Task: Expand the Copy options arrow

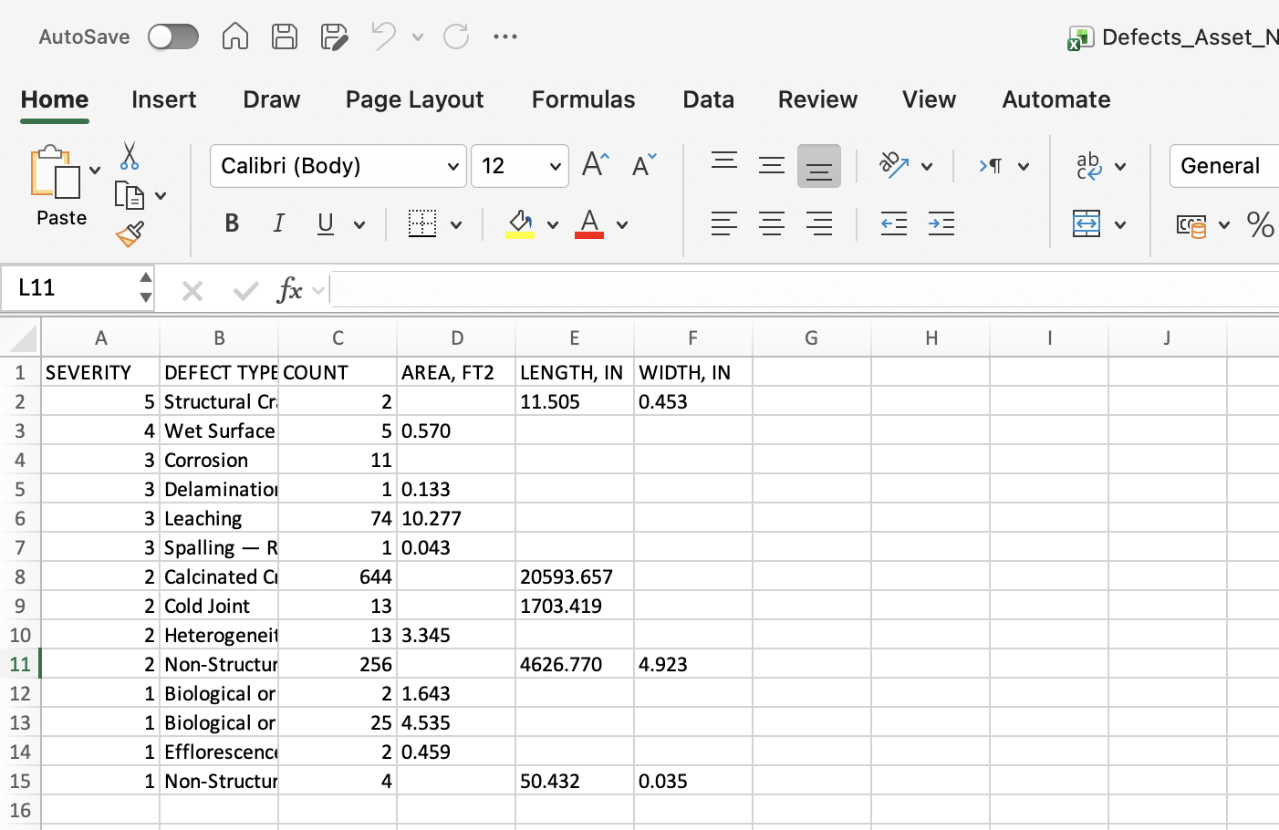Action: (x=161, y=196)
